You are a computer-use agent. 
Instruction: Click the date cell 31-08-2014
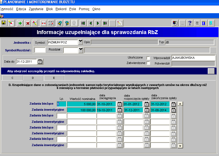[x=160, y=110]
